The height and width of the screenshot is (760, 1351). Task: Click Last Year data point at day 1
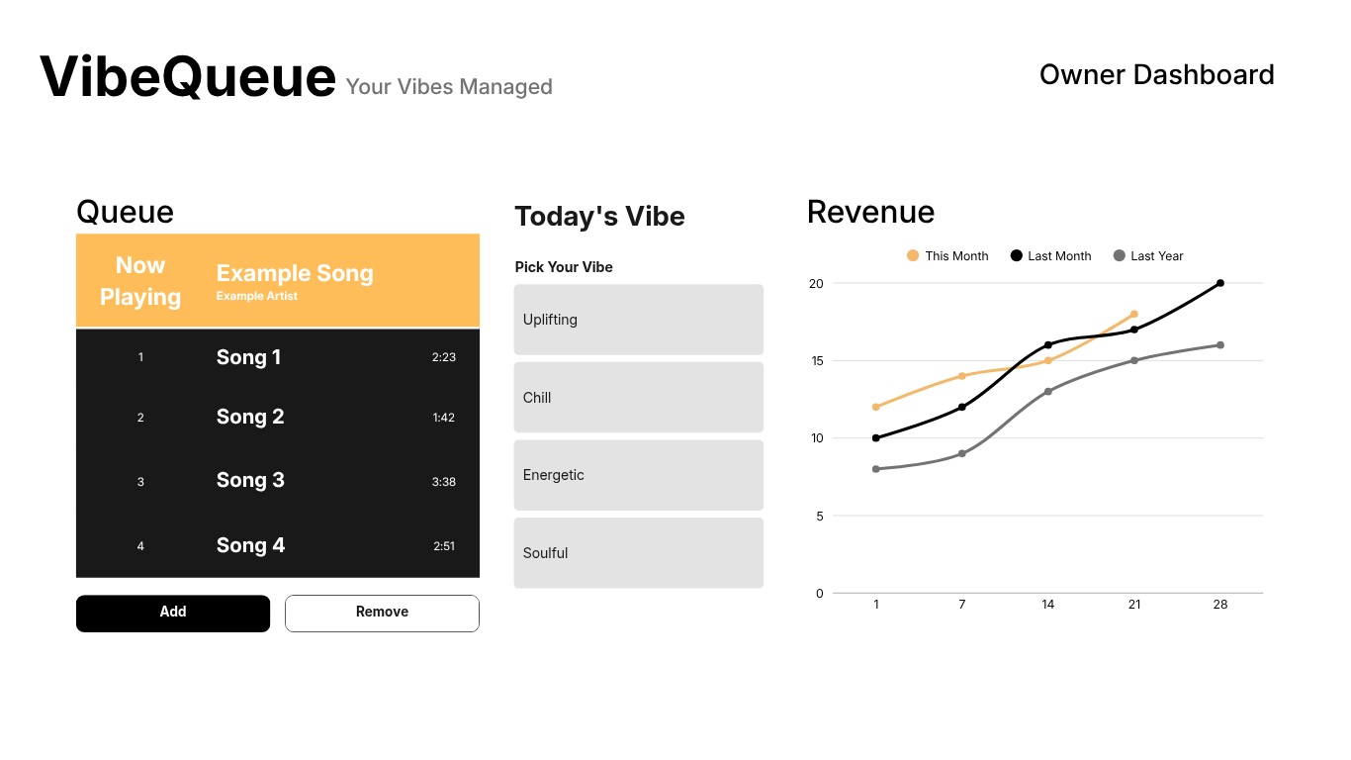(x=876, y=469)
